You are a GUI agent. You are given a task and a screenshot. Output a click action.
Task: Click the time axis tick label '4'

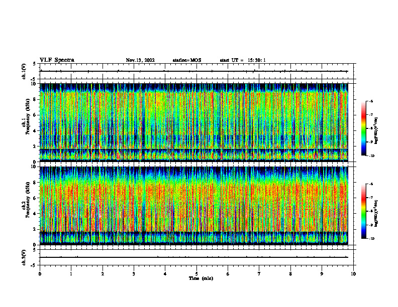[165, 274]
